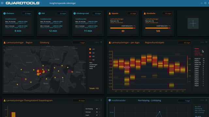Click the Spara label on Göteborg map panel
The image size is (209, 117).
(97, 42)
